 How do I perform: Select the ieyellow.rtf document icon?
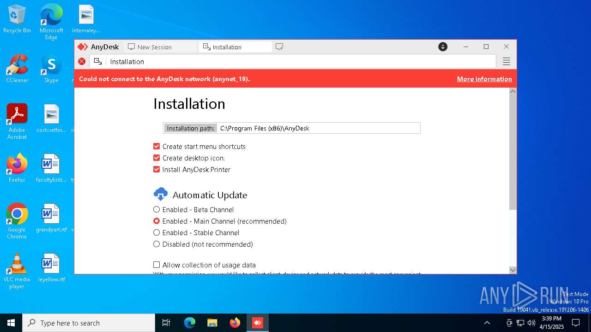(51, 268)
